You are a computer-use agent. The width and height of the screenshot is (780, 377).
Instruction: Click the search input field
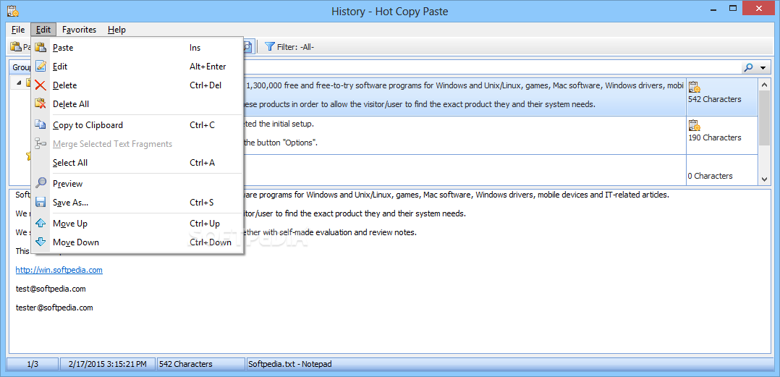[491, 67]
